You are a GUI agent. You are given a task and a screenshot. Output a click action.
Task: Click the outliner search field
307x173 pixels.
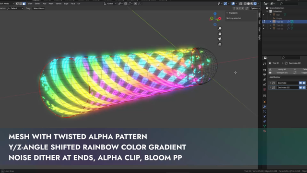[x=289, y=4]
